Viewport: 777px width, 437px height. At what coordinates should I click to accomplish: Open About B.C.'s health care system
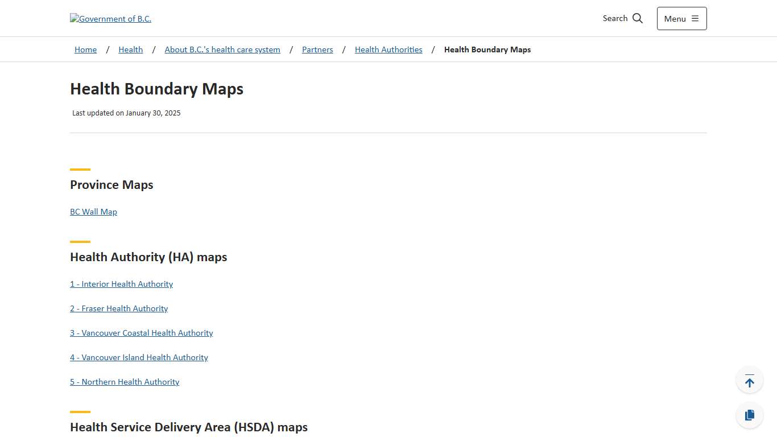(222, 50)
